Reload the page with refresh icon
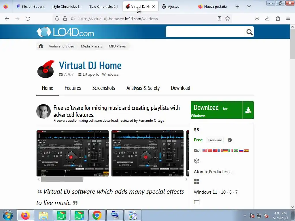Screen dimensions: 295x221 tap(28, 19)
